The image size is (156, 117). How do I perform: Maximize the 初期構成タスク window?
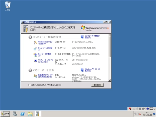[x=106, y=22]
